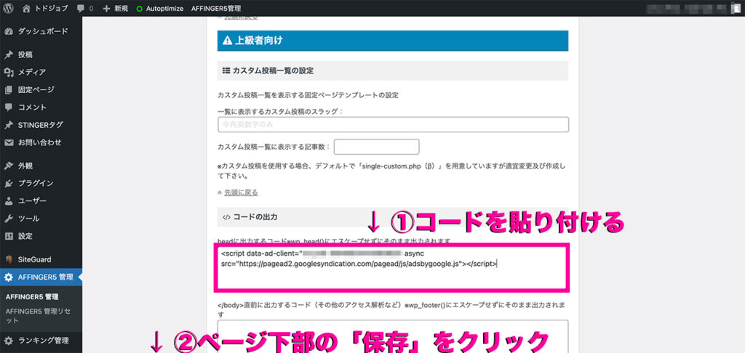Click the gear icon beside AFFINGER5 管理
The width and height of the screenshot is (745, 353).
[9, 277]
